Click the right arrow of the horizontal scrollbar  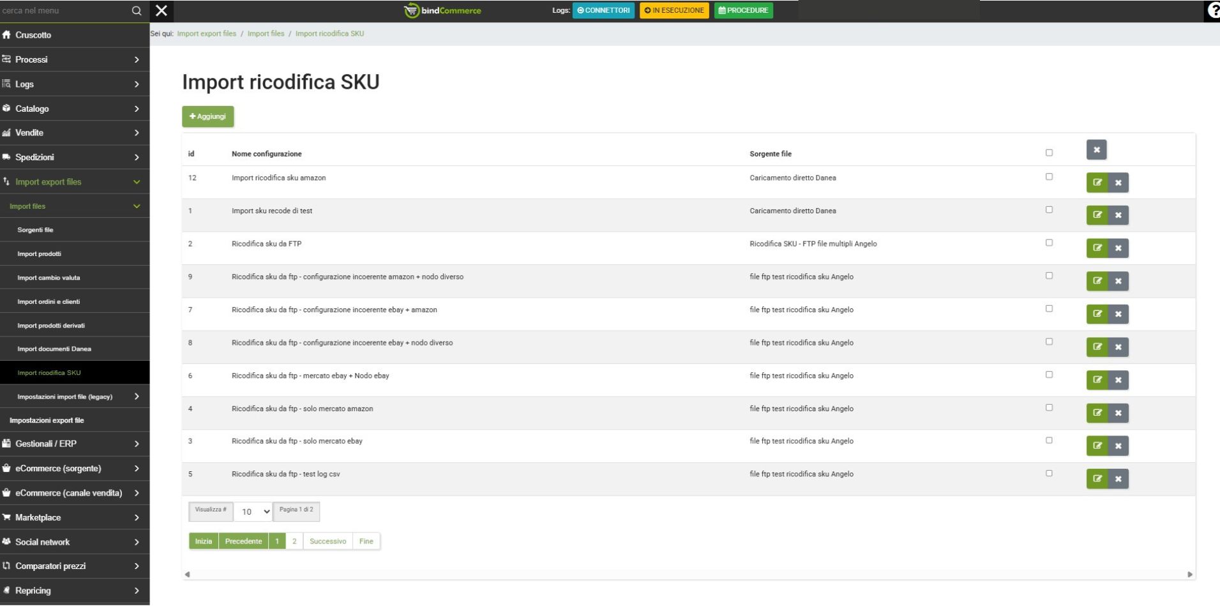(x=1189, y=575)
